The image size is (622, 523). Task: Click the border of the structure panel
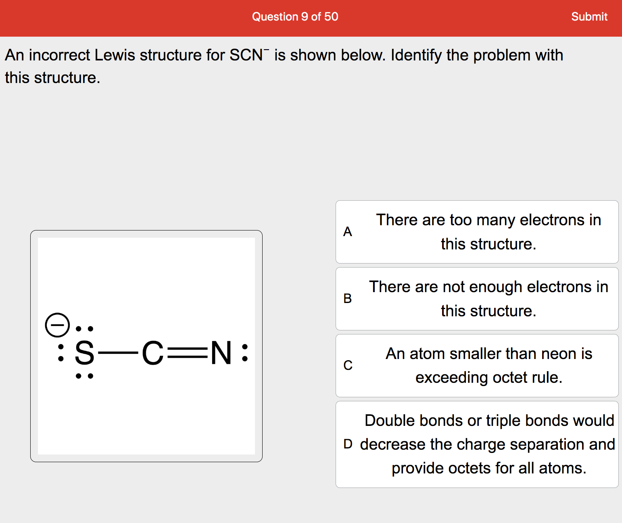146,231
